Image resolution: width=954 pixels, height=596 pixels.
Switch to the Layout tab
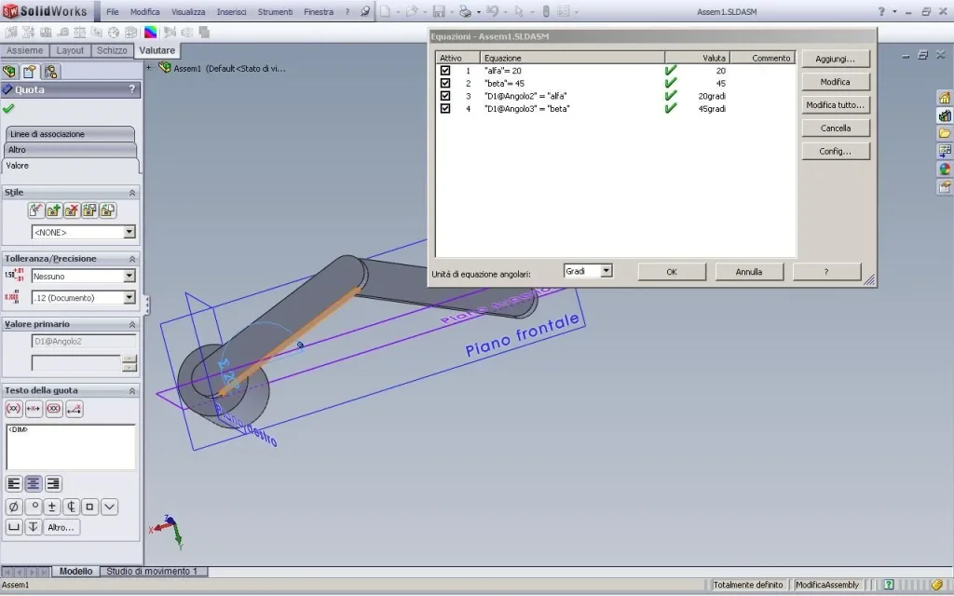(70, 50)
